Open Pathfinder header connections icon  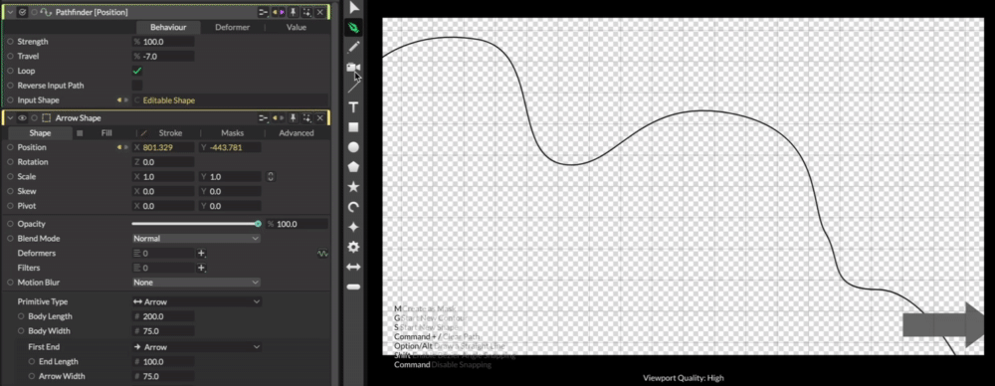[264, 12]
